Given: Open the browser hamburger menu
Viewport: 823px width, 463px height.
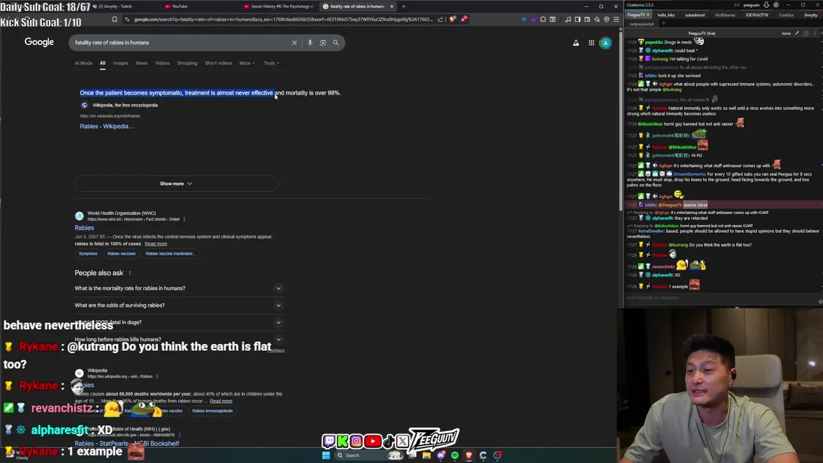Looking at the screenshot, I should [x=616, y=19].
